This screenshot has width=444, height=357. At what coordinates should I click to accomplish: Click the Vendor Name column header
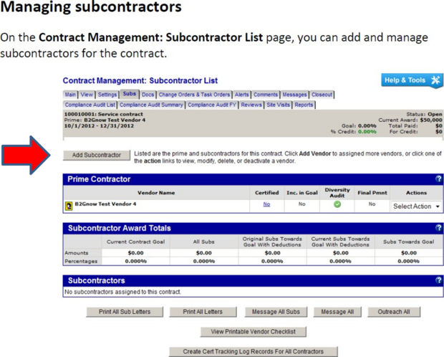pos(156,193)
